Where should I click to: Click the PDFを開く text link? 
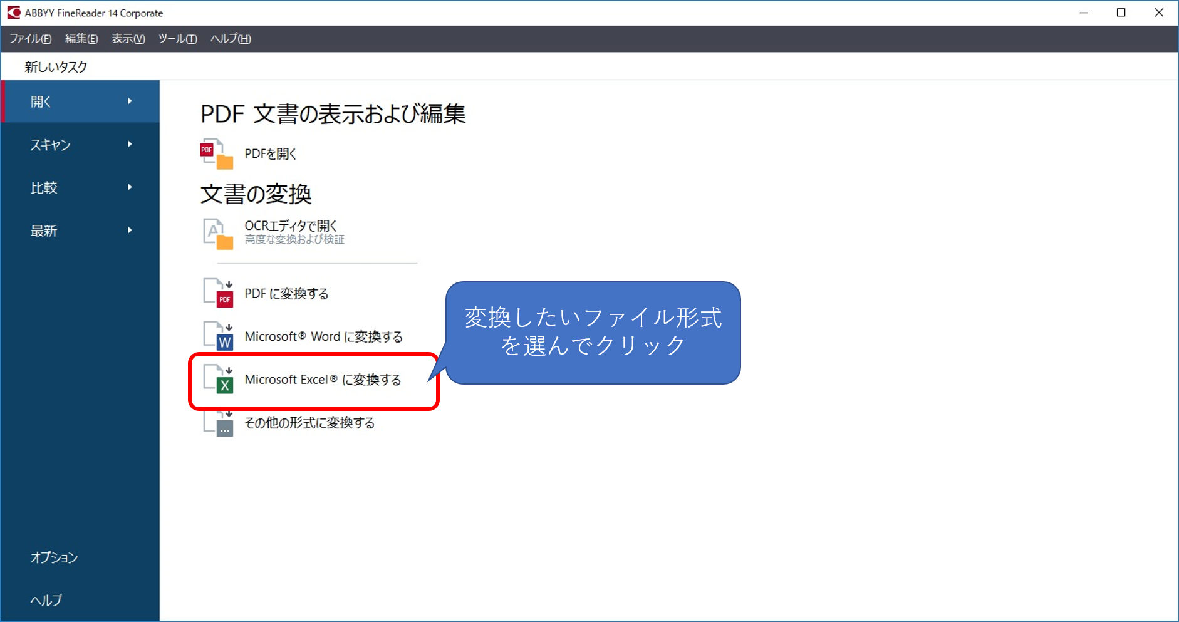(x=271, y=154)
